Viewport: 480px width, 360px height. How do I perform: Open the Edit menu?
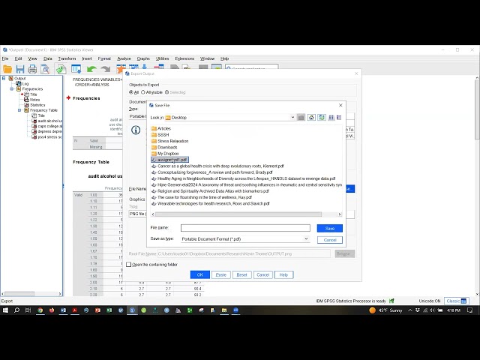tap(18, 58)
